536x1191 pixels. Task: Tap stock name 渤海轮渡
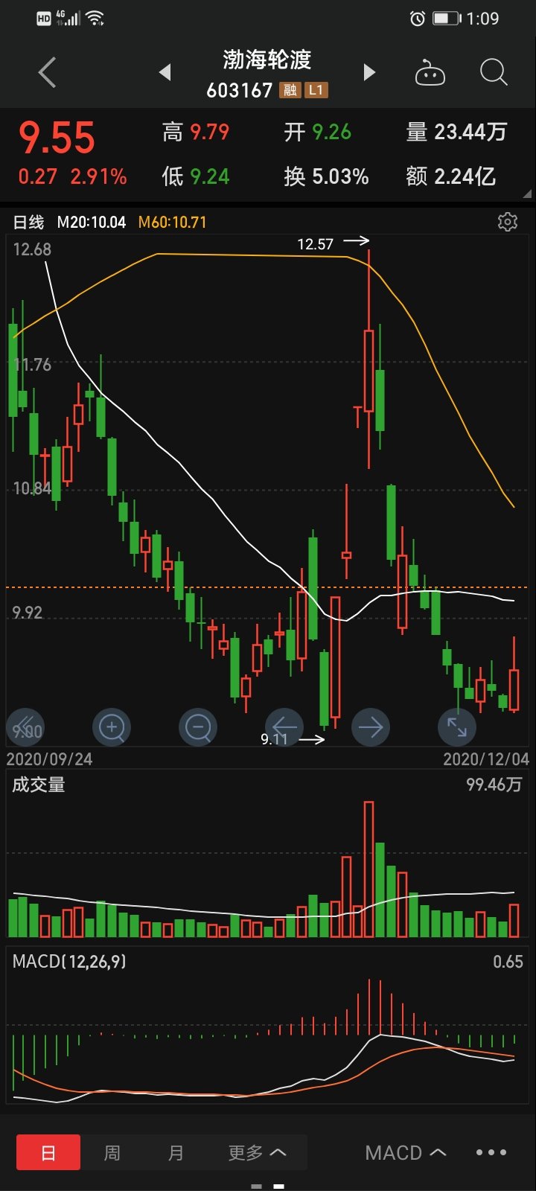click(x=267, y=60)
